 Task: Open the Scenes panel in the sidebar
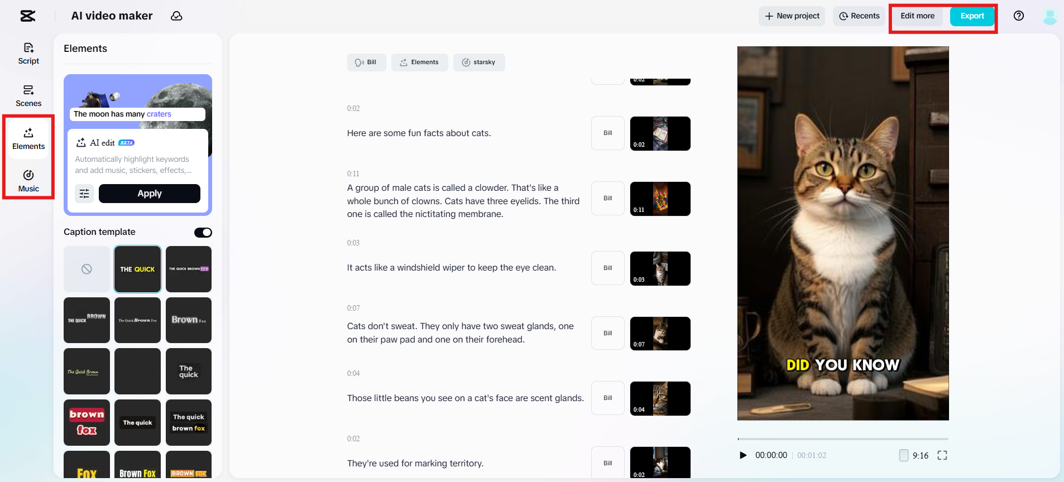coord(28,96)
